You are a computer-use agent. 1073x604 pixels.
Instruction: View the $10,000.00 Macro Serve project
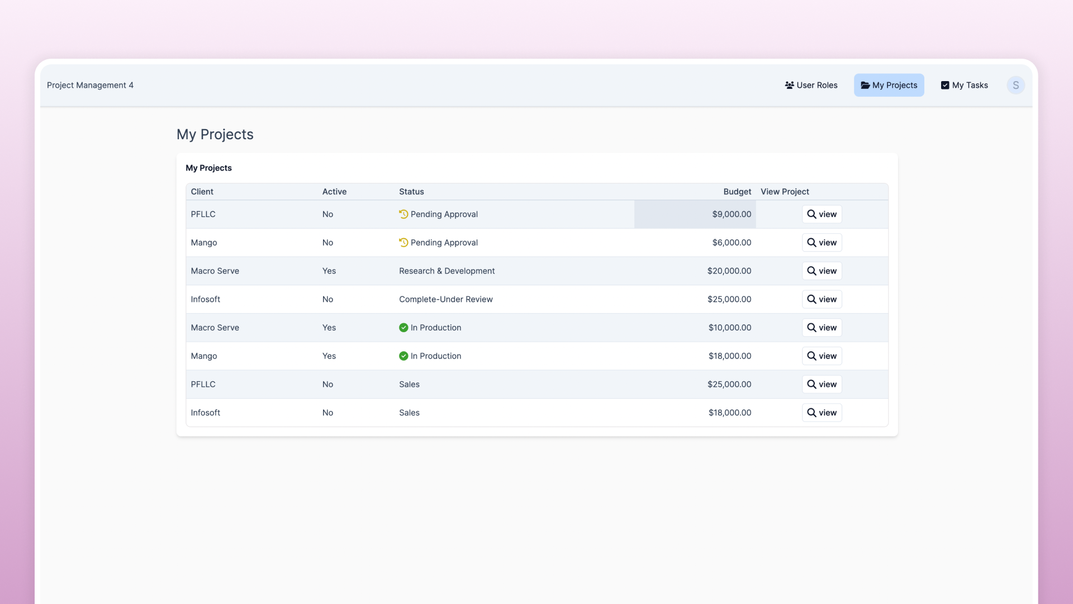[x=822, y=328]
